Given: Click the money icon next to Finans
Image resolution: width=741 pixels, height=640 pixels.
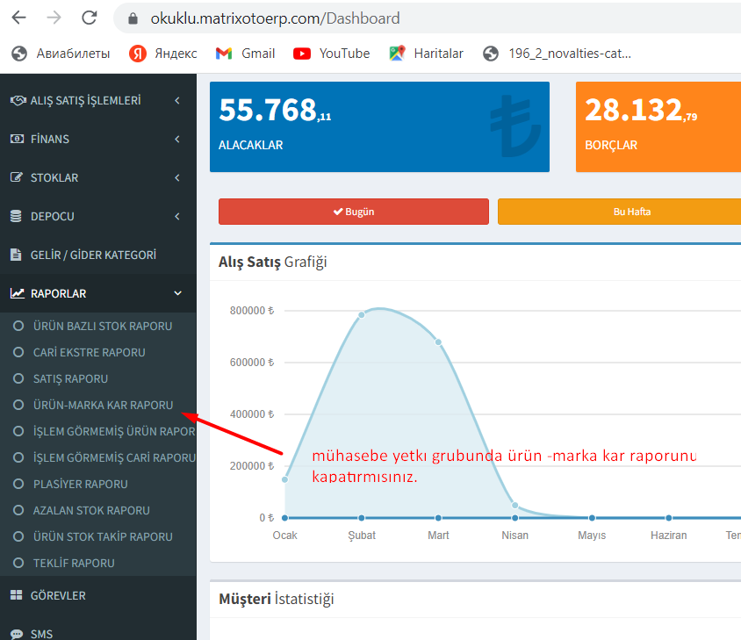Looking at the screenshot, I should tap(16, 140).
